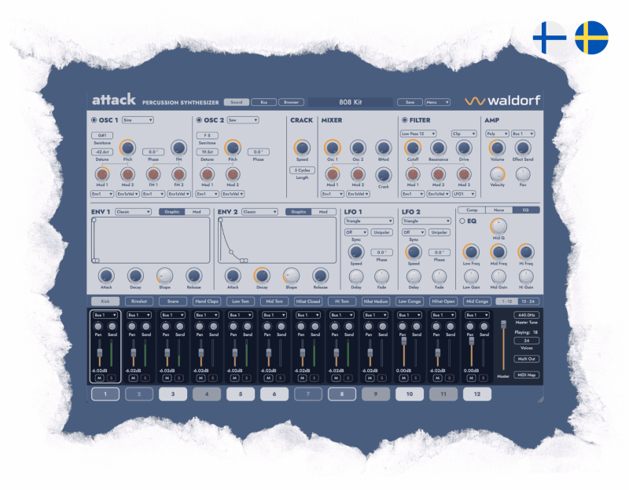The height and width of the screenshot is (490, 629).
Task: Select the Snare drum pad tab
Action: tap(173, 302)
